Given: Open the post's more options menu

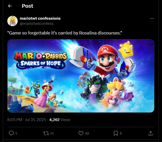Looking at the screenshot, I should click(x=152, y=19).
